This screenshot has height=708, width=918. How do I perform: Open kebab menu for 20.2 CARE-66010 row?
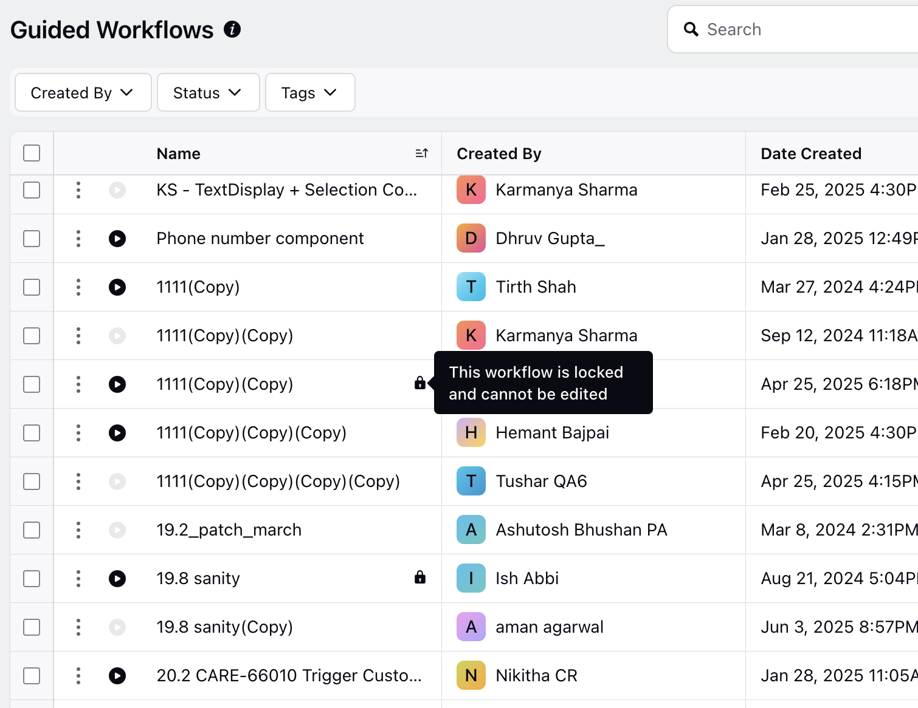(78, 676)
